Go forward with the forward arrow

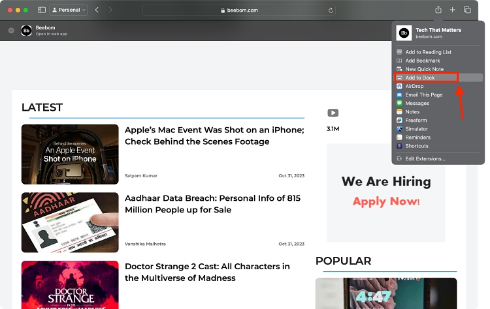coord(110,10)
